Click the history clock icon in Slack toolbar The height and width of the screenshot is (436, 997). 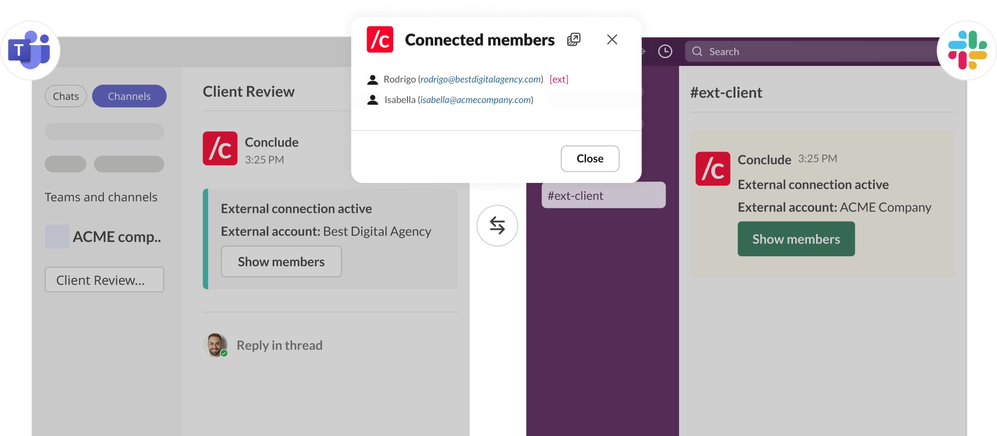pos(665,51)
